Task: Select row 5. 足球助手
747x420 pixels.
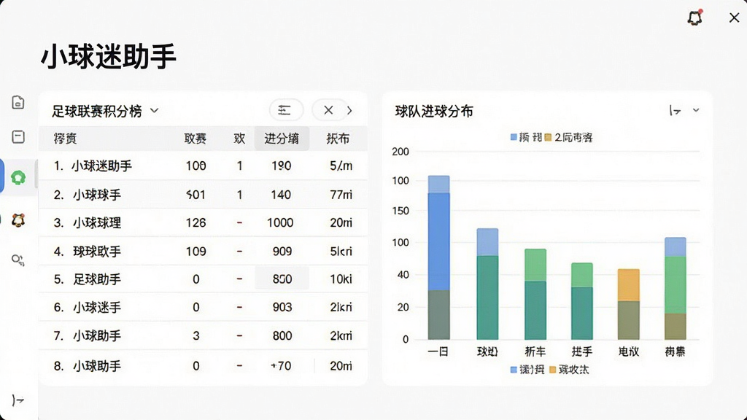Action: [203, 279]
